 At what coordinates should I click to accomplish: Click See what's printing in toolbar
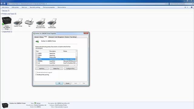(35, 7)
